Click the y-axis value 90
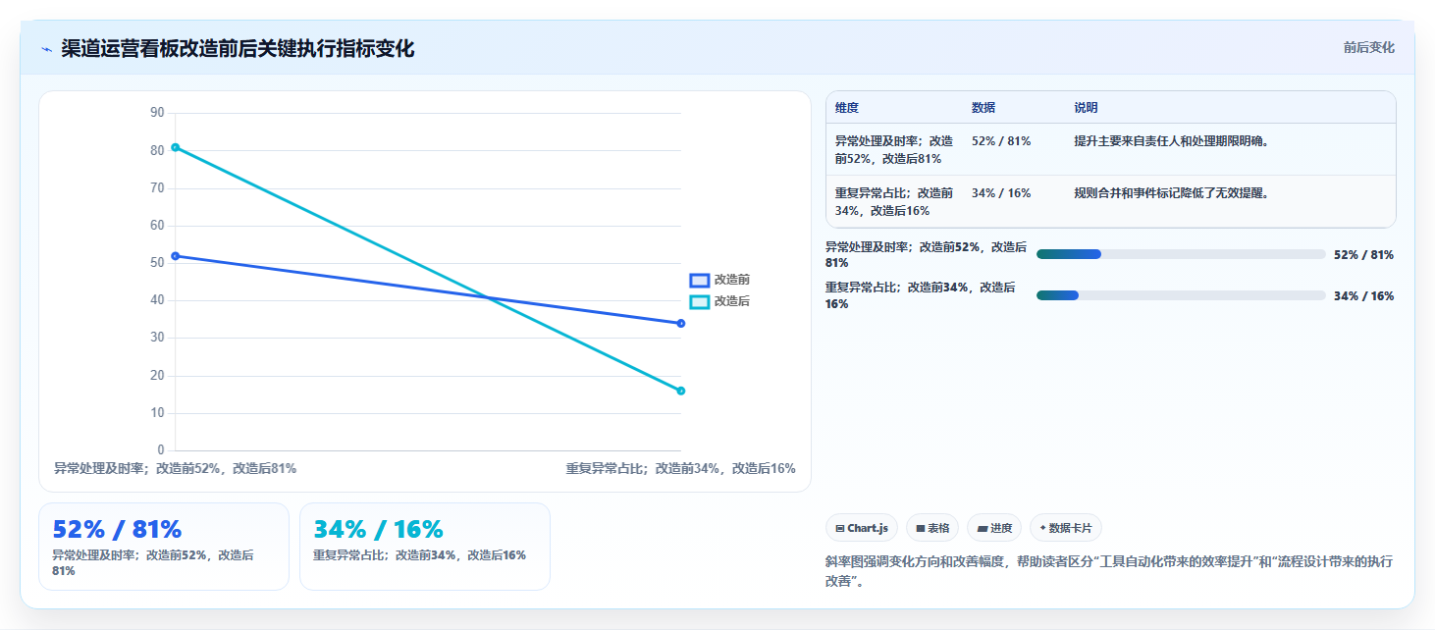 pyautogui.click(x=157, y=113)
